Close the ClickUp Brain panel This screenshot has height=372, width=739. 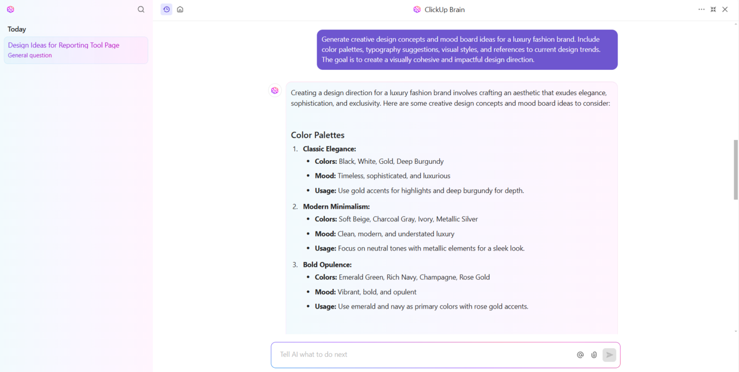click(725, 10)
